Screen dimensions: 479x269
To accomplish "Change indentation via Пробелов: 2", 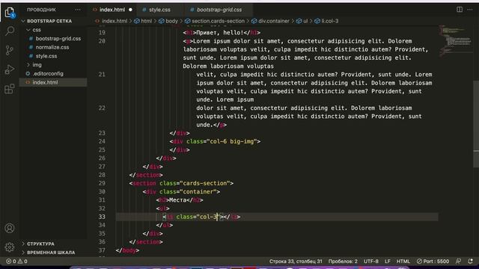I will click(x=343, y=262).
